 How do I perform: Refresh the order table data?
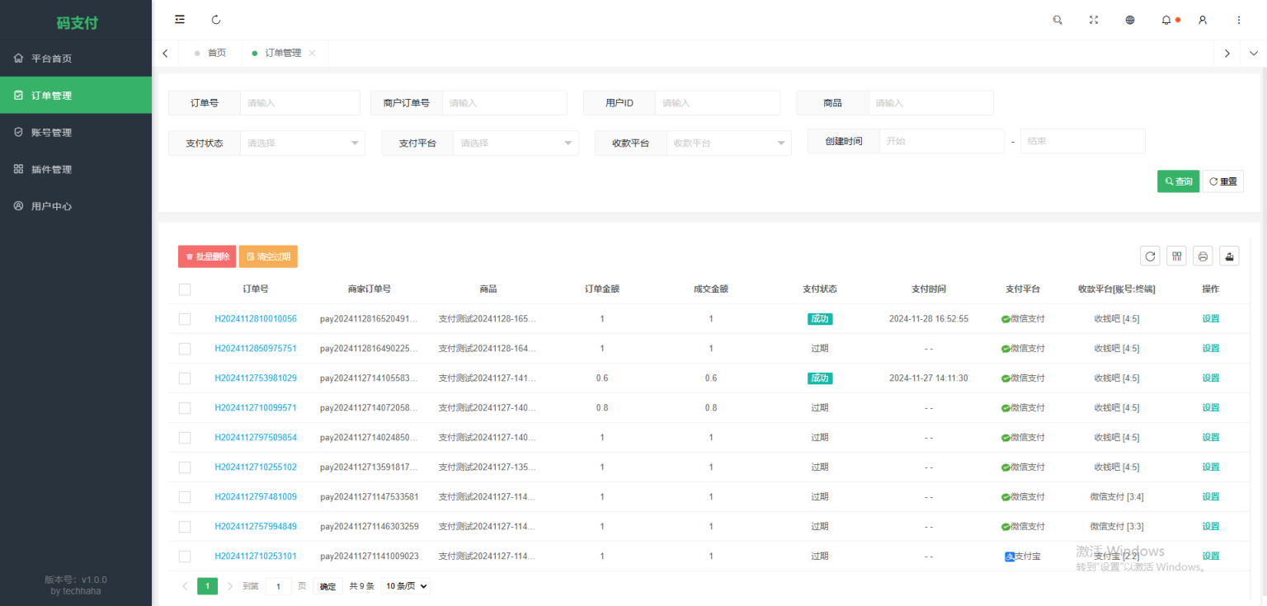pos(1150,256)
